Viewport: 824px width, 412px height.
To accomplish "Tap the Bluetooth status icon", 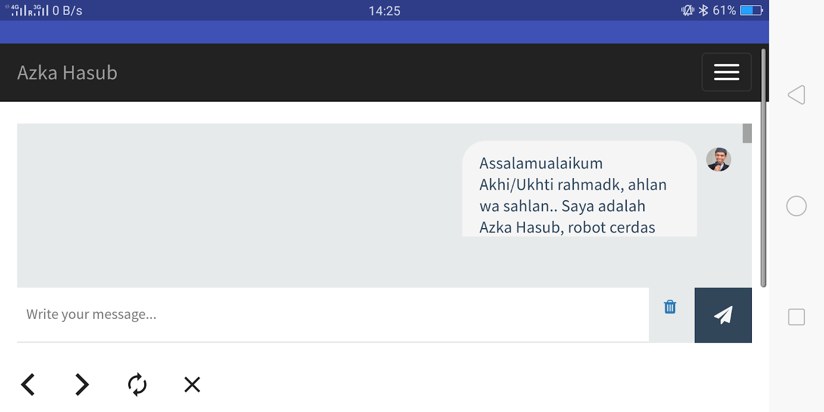I will (703, 10).
